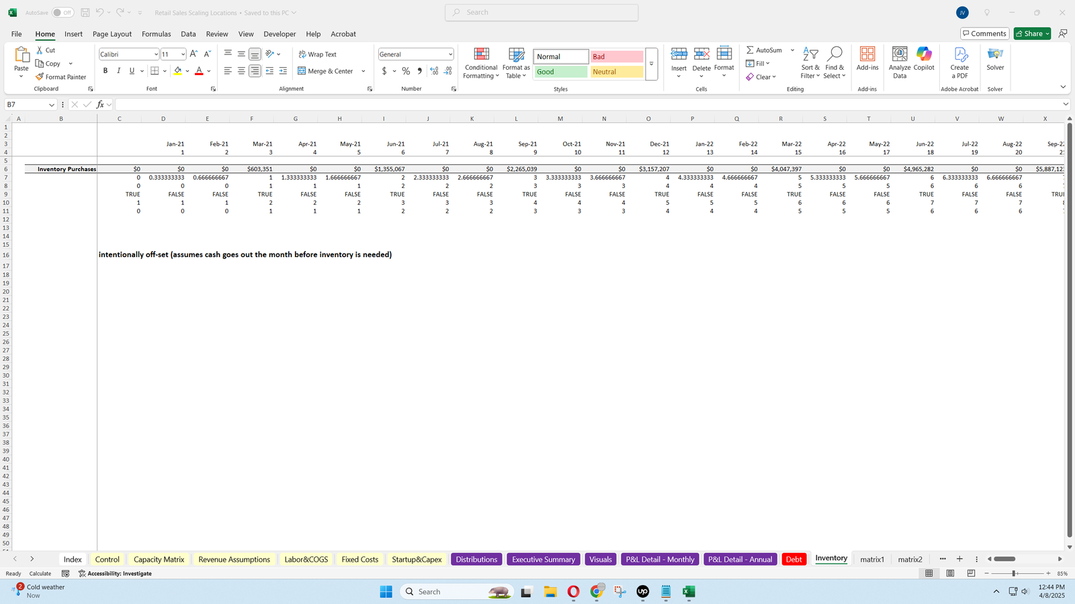Open Excel from the Windows taskbar
Viewport: 1075px width, 604px height.
pos(689,592)
